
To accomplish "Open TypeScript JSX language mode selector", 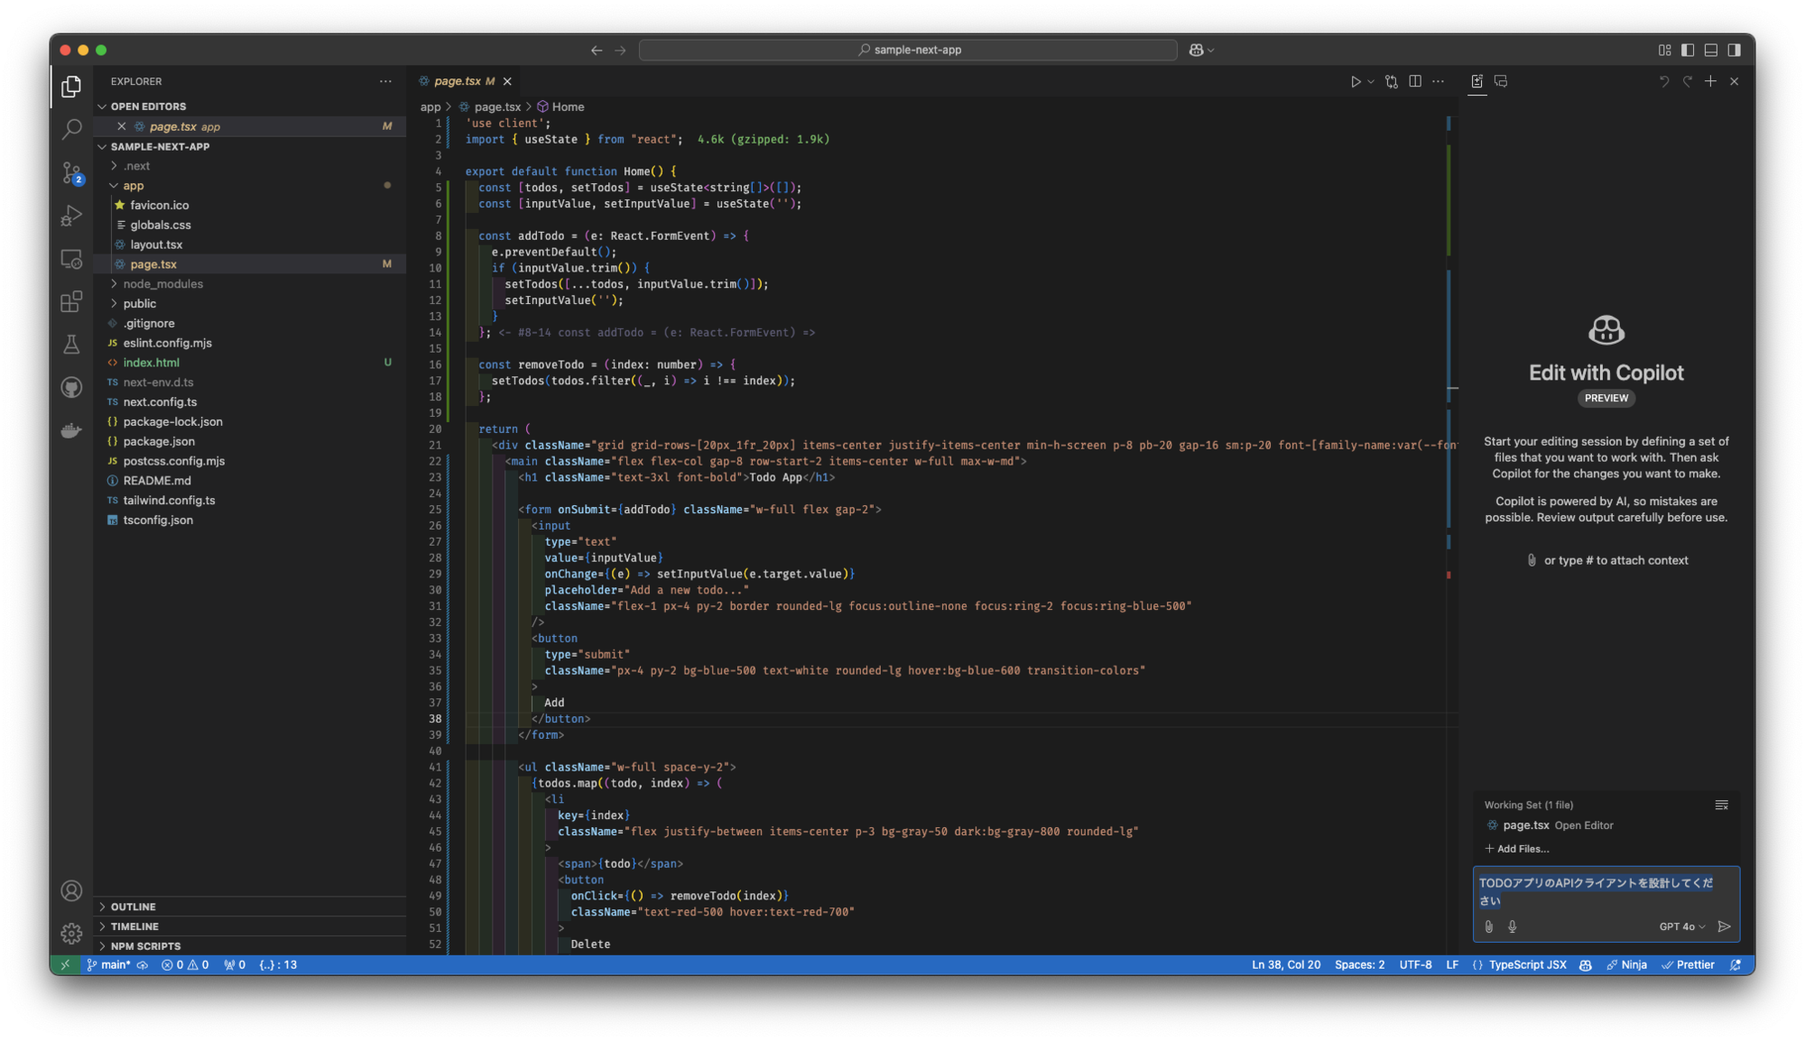I will (1527, 964).
